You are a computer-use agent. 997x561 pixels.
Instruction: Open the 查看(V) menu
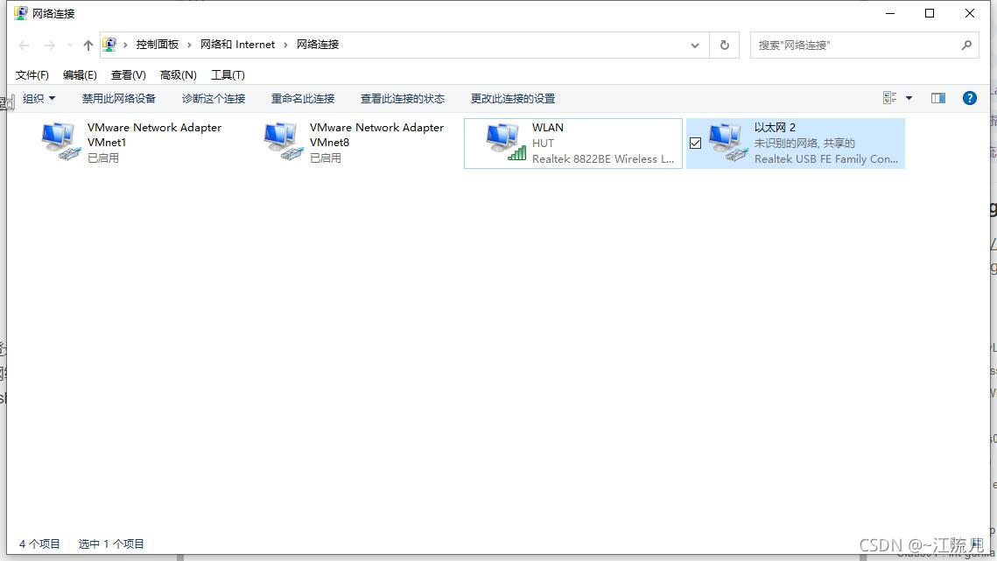pos(128,74)
